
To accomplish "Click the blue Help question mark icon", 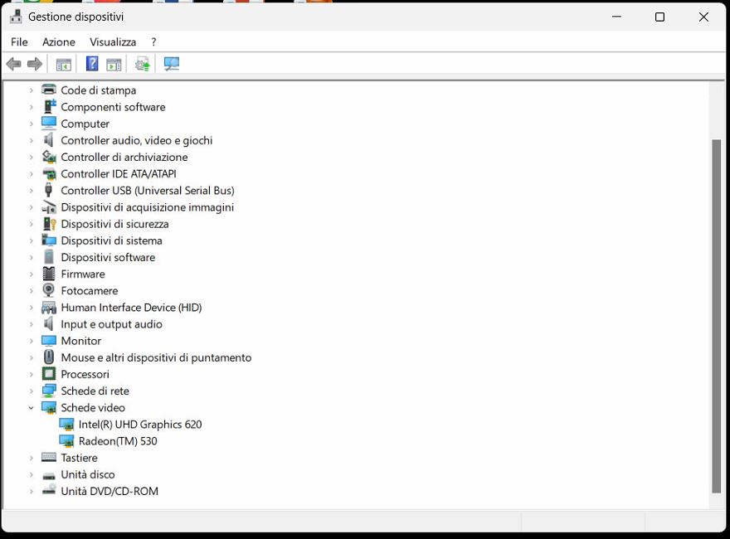I will 92,64.
